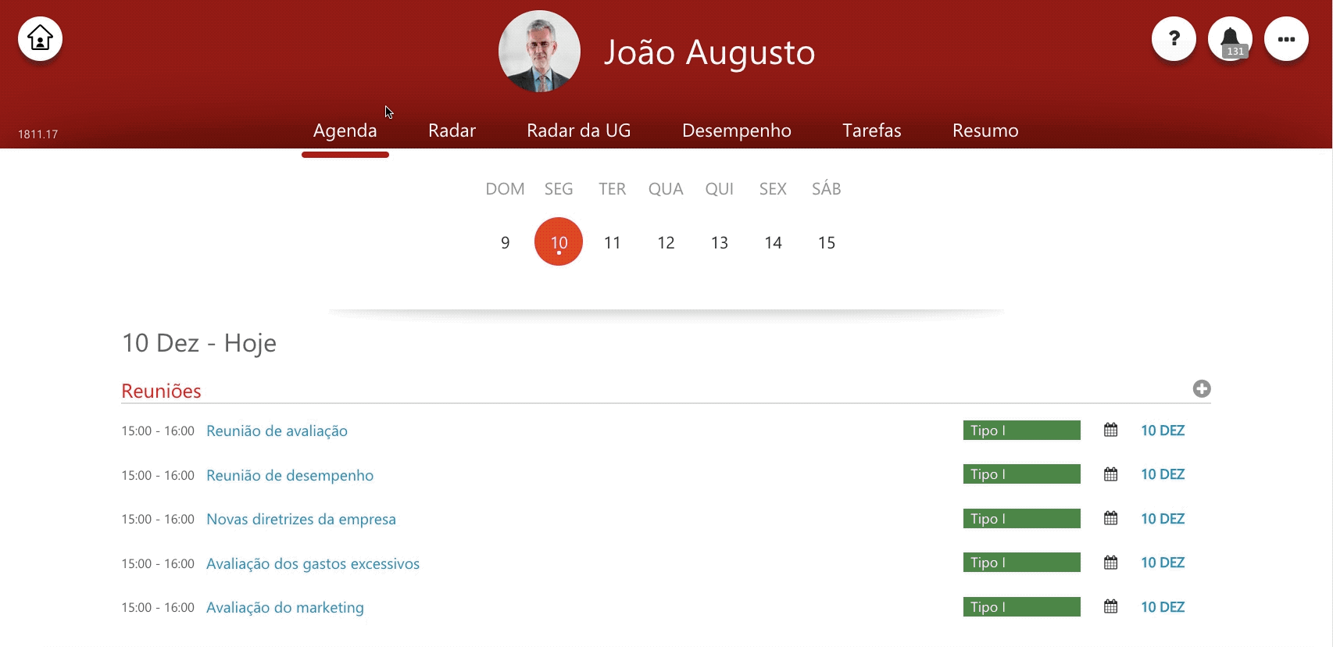Open Avaliação dos gastos excessivos meeting
The image size is (1333, 647).
click(x=313, y=563)
